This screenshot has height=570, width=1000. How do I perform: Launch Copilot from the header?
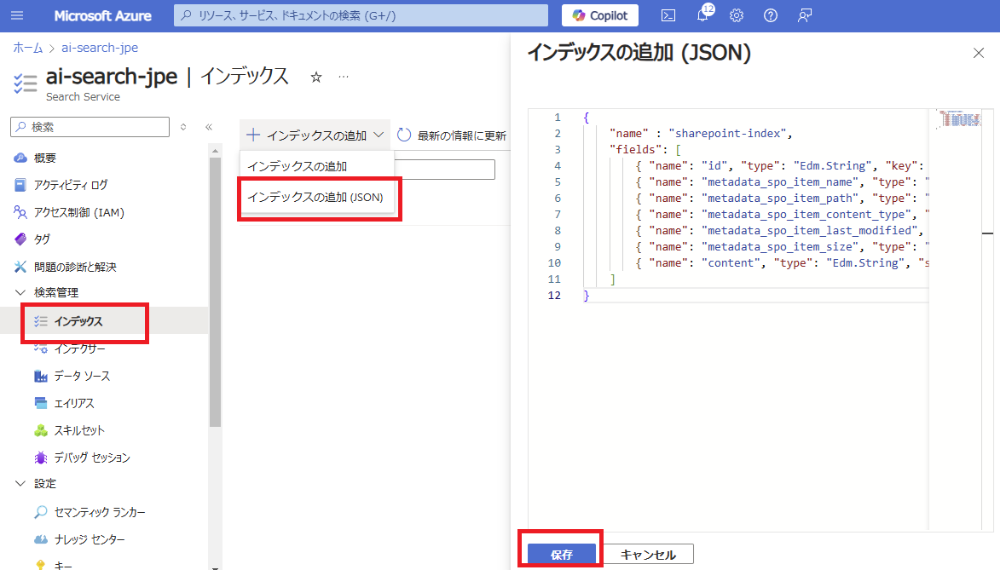click(x=600, y=15)
